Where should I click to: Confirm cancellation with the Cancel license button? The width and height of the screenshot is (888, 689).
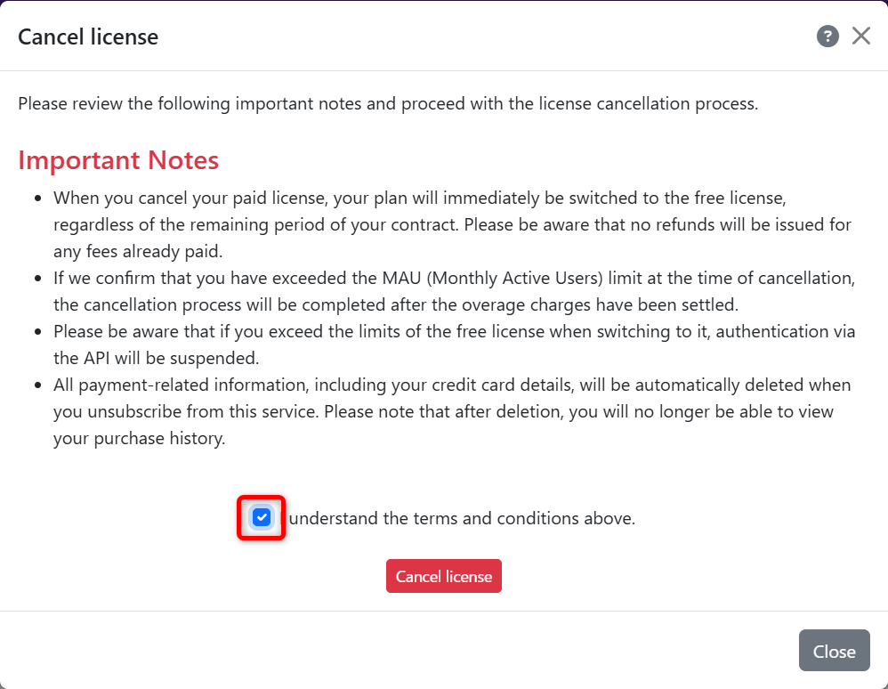pos(443,576)
